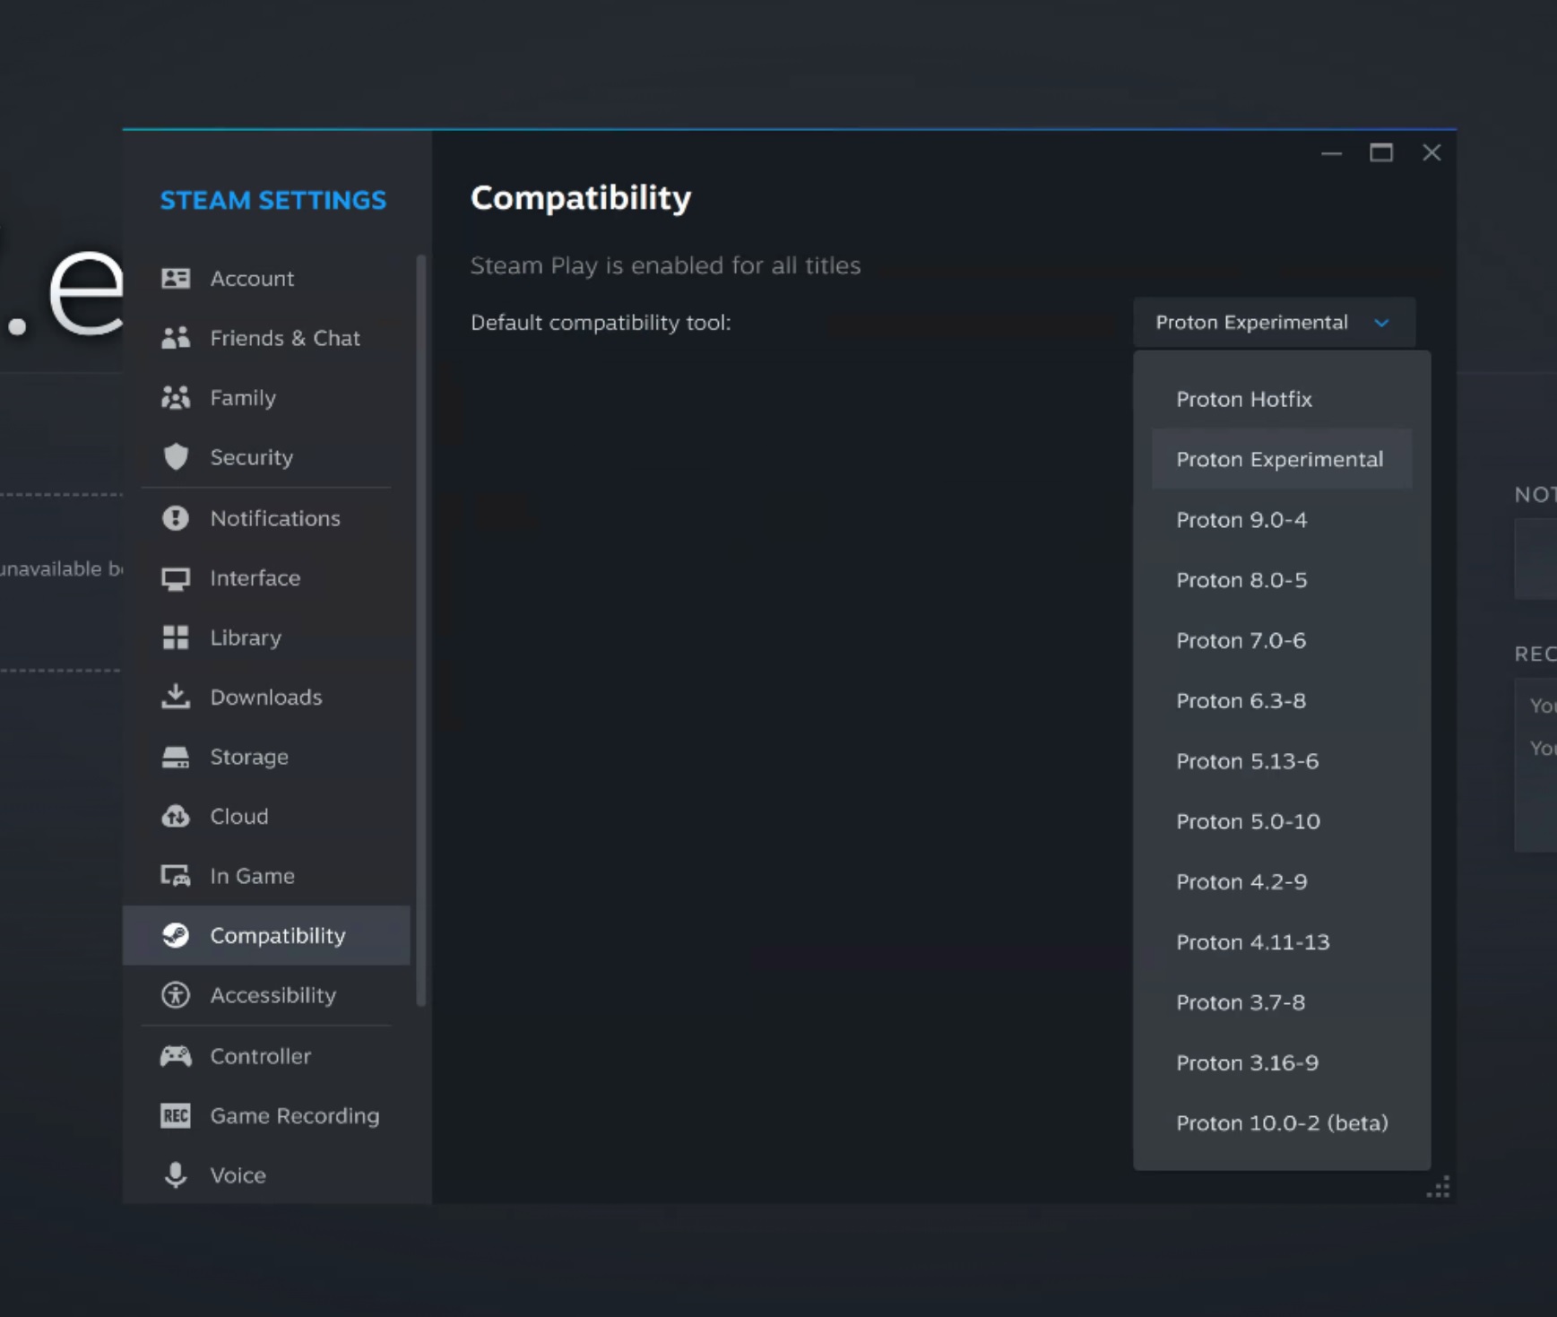Go to Controller settings
This screenshot has width=1557, height=1317.
pyautogui.click(x=266, y=1056)
